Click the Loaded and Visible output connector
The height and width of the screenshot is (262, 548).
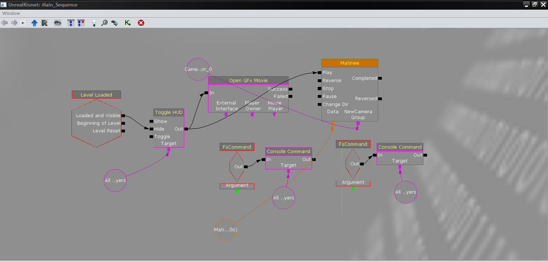coord(123,116)
